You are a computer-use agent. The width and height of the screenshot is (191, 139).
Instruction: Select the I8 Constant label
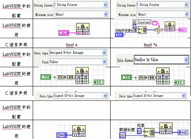tap(142, 22)
